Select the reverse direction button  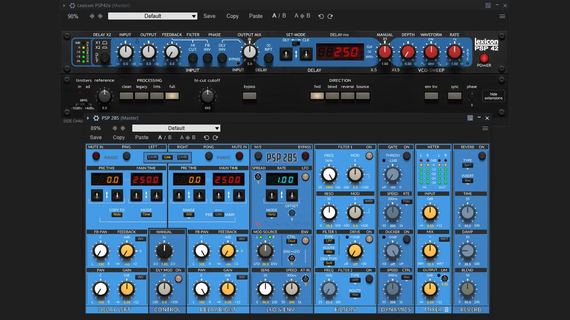pos(348,96)
